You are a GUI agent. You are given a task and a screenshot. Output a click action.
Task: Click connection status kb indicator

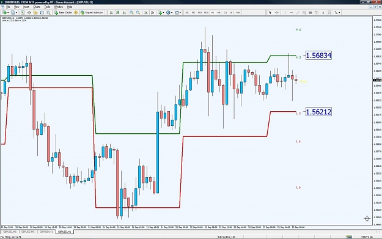(367, 237)
